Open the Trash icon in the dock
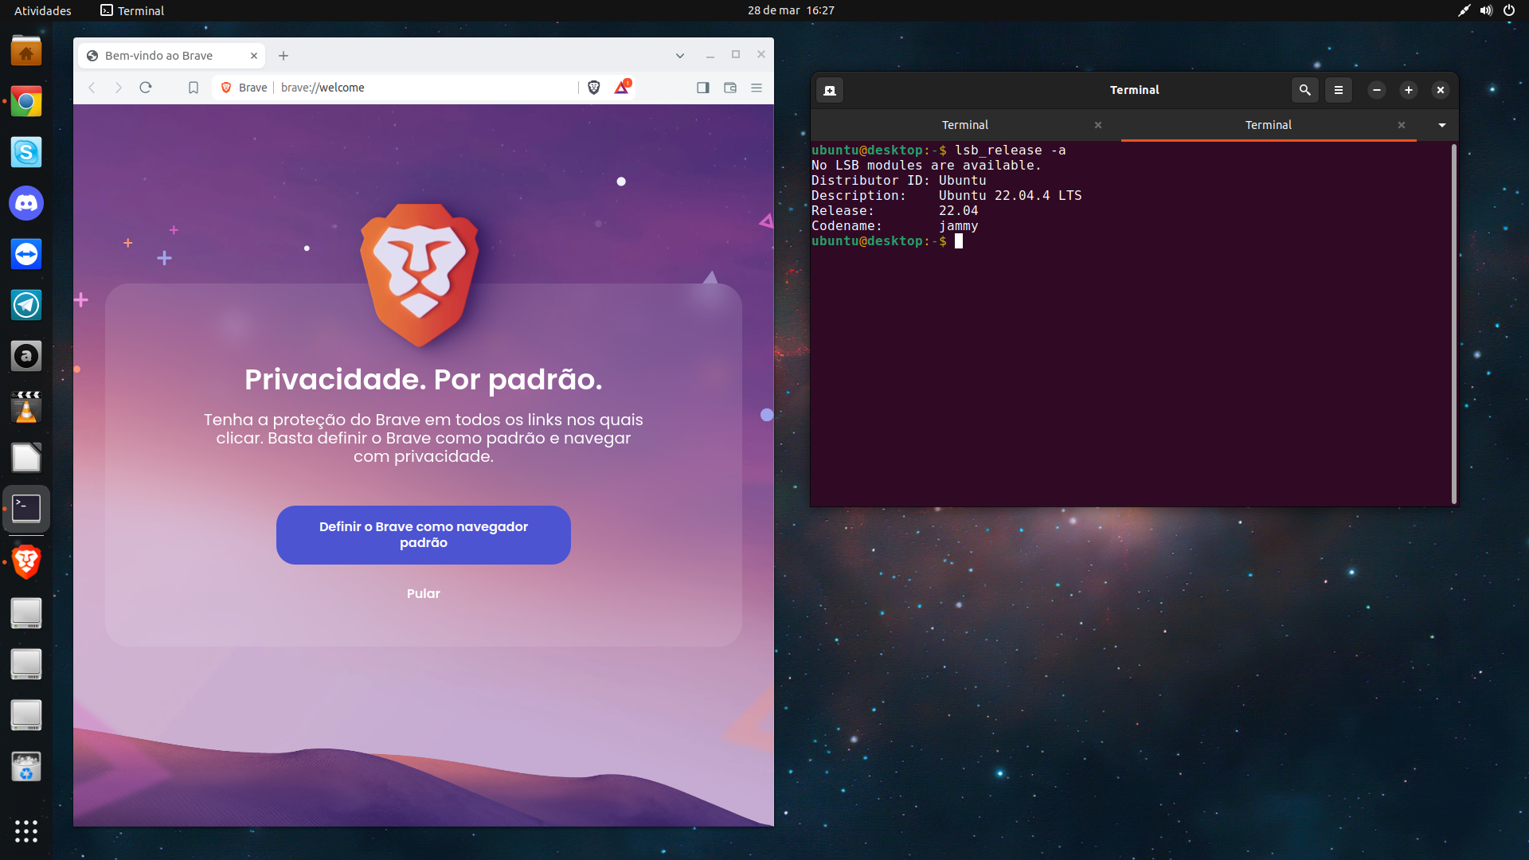Viewport: 1529px width, 860px height. point(26,766)
